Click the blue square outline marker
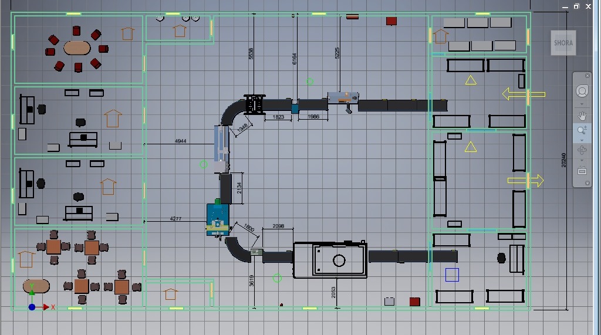601x335 pixels. [452, 275]
